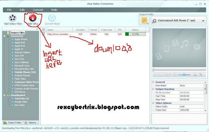The width and height of the screenshot is (209, 132).
Task: Click the Start Time value field
Action: pyautogui.click(x=192, y=96)
